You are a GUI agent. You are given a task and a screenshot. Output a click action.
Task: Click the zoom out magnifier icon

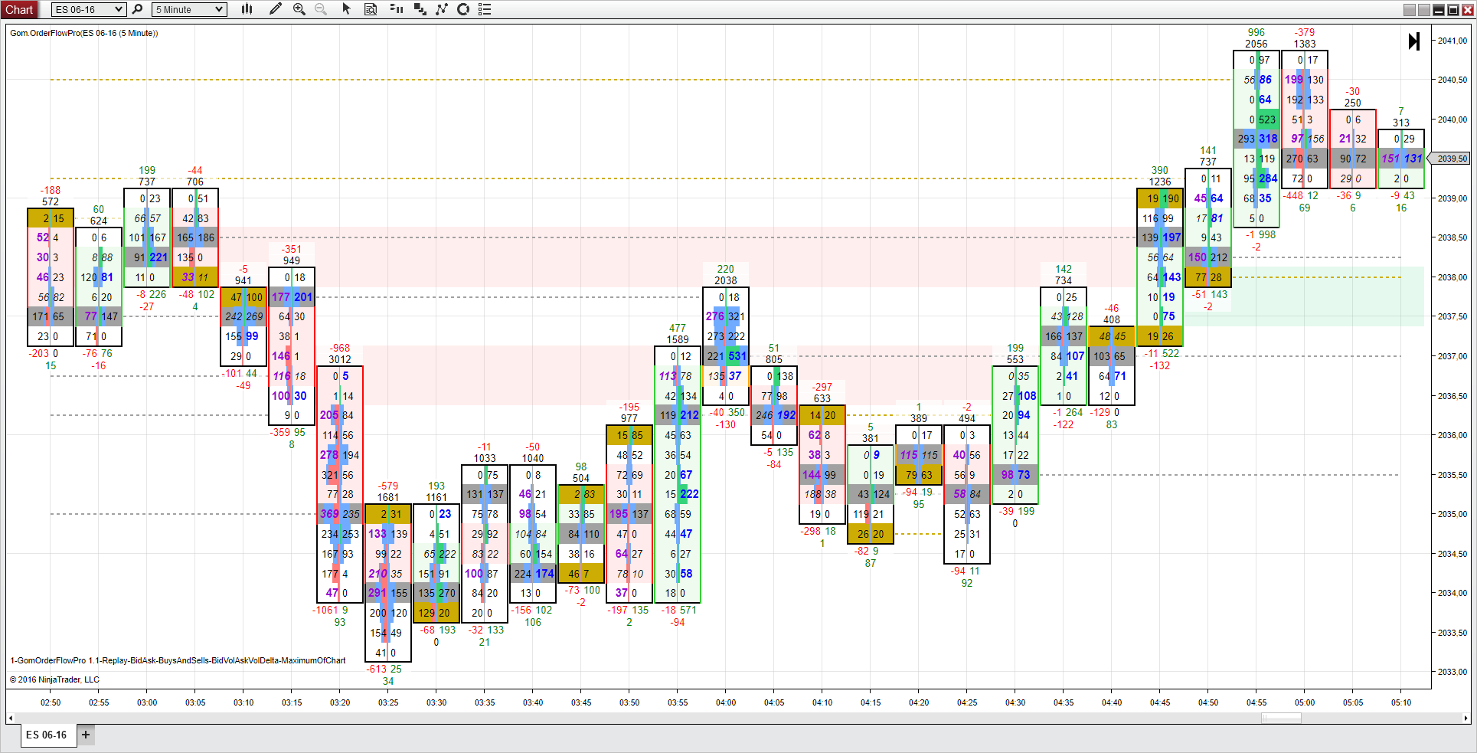[x=321, y=9]
